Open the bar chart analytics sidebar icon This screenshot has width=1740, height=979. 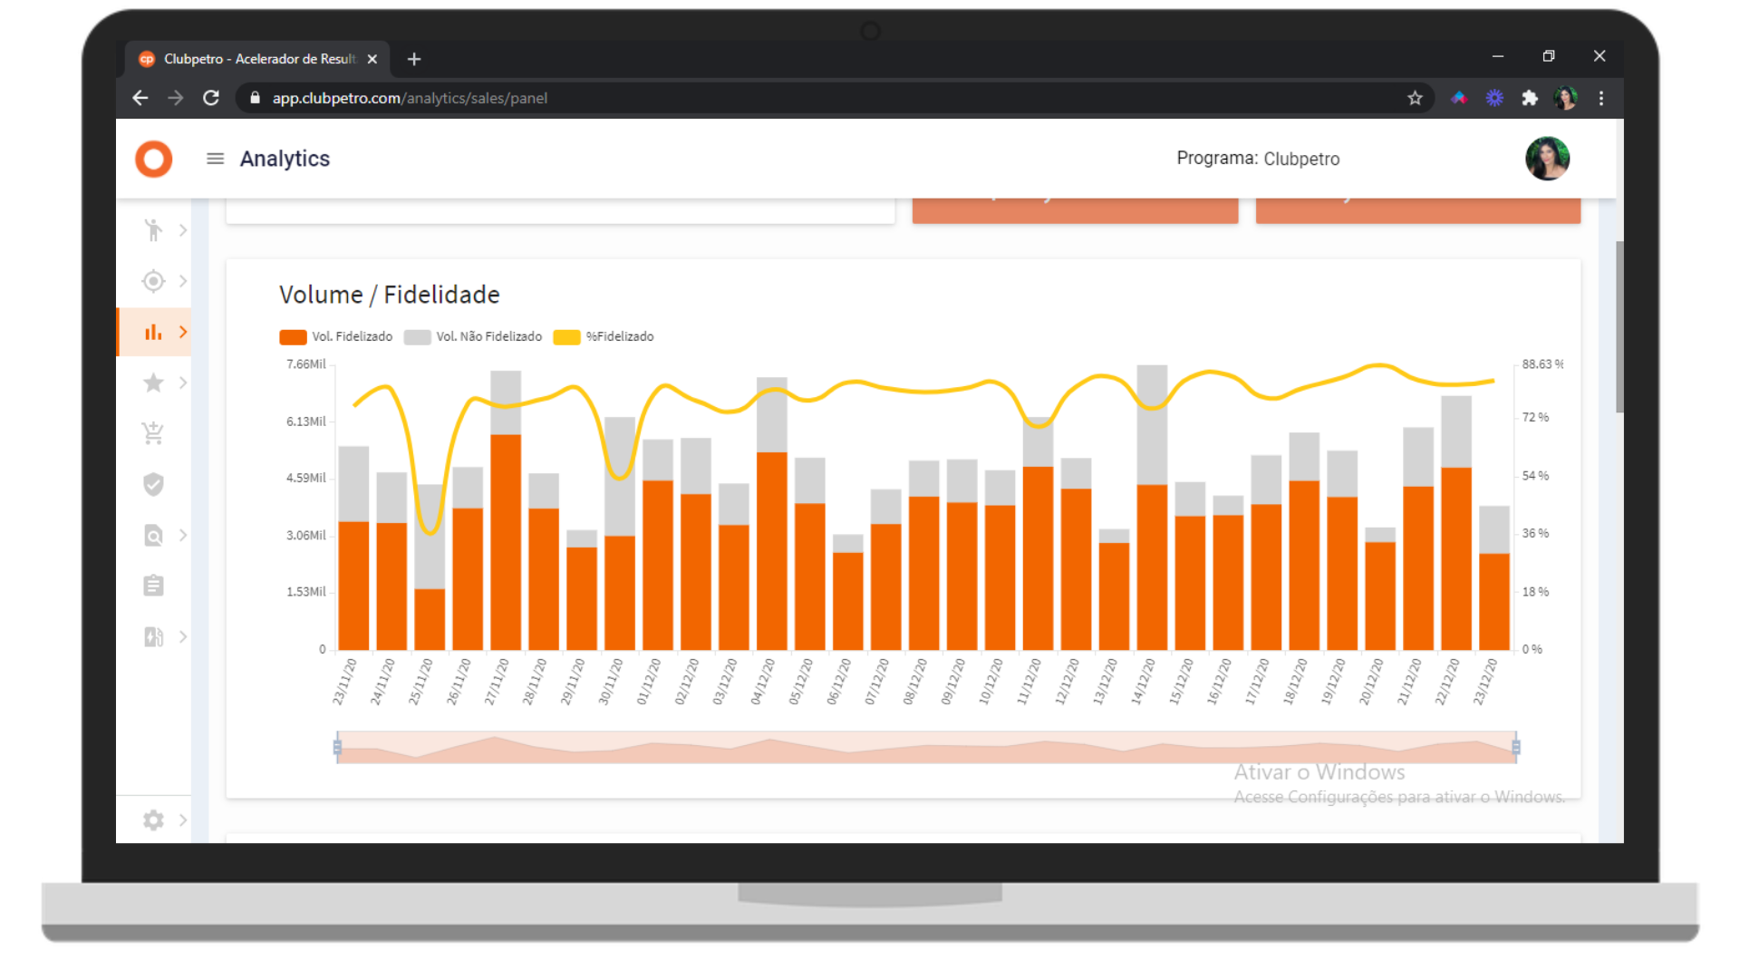[153, 332]
